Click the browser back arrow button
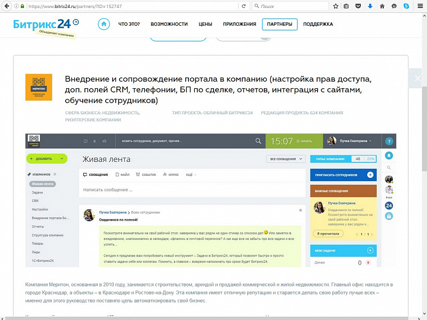Screen dimensions: 427x320 [6, 6]
